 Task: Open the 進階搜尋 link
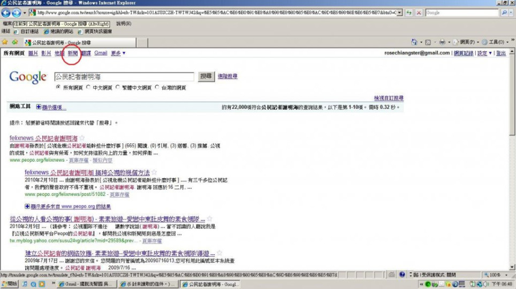pyautogui.click(x=227, y=77)
